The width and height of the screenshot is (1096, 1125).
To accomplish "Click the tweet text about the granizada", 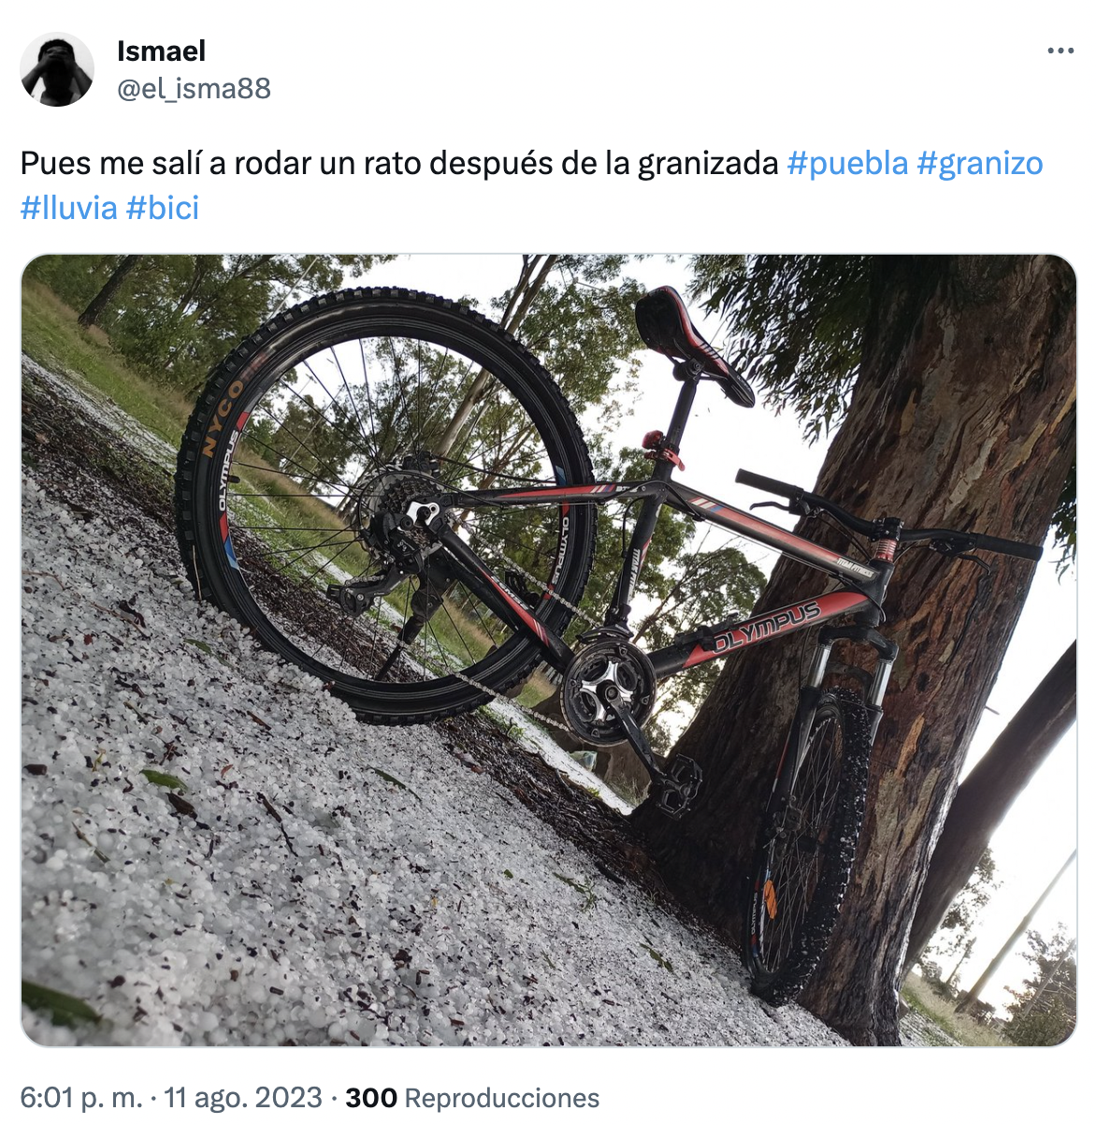I will coord(399,164).
